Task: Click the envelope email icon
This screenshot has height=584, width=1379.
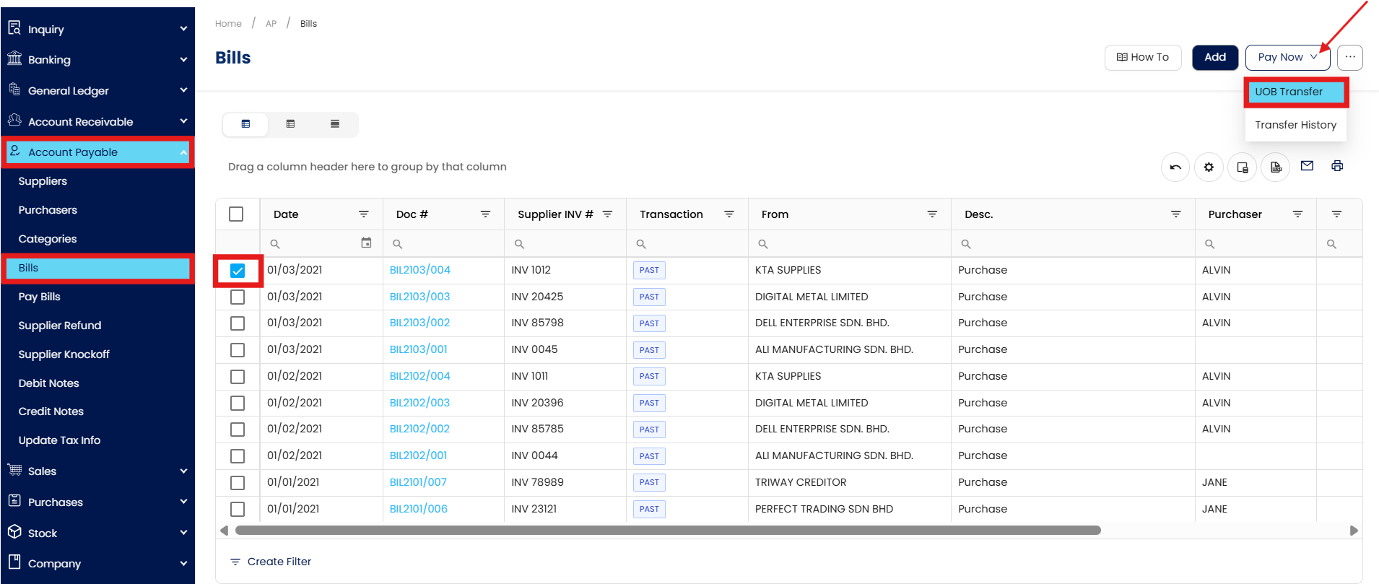Action: coord(1307,166)
